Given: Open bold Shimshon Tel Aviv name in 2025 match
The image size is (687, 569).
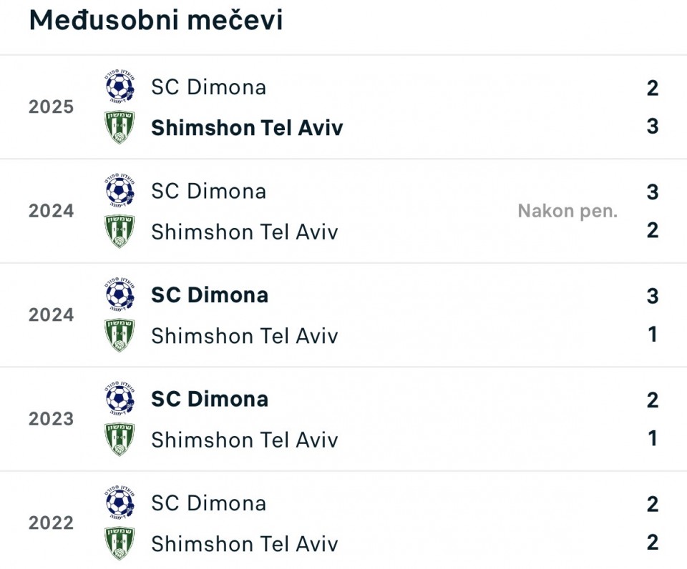Looking at the screenshot, I should pos(247,127).
